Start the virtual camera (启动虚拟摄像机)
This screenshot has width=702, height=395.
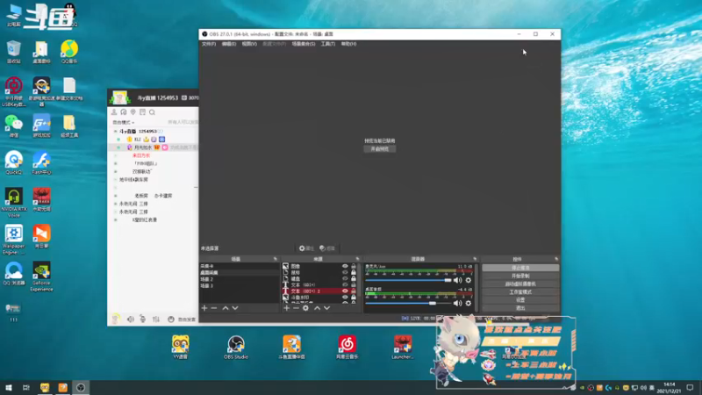pyautogui.click(x=520, y=284)
